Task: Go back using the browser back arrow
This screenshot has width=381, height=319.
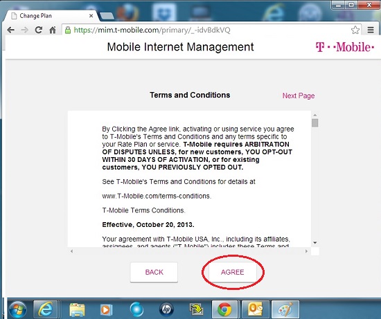Action: tap(10, 30)
